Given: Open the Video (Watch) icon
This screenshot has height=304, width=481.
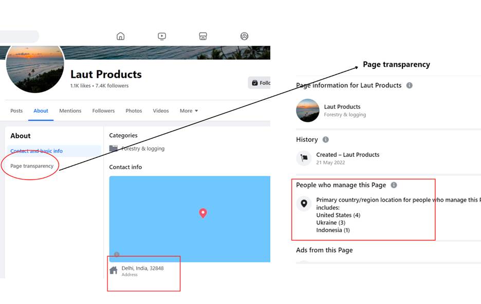Looking at the screenshot, I should (162, 36).
